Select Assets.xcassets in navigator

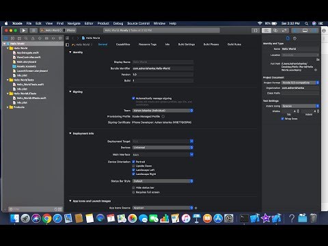27,66
